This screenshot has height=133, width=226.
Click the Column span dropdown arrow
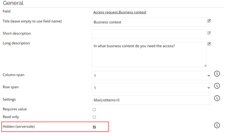pyautogui.click(x=209, y=76)
